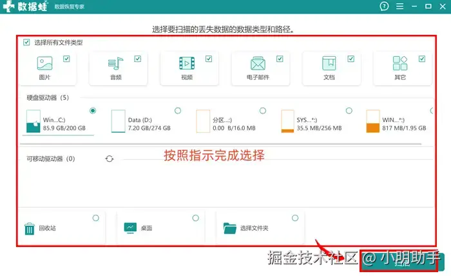451x276 pixels.
Task: Click the Data (D:) drive icon
Action: click(118, 121)
